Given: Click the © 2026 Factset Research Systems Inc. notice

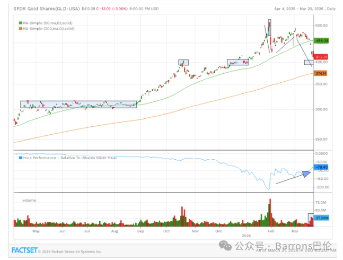Looking at the screenshot, I should 70,252.
